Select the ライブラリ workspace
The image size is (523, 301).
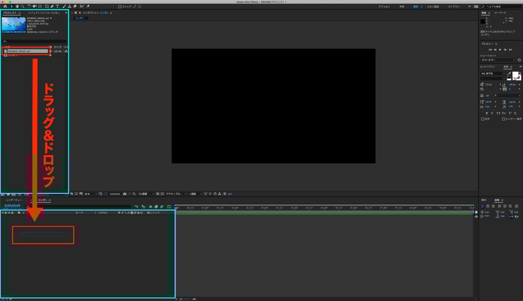pos(453,7)
